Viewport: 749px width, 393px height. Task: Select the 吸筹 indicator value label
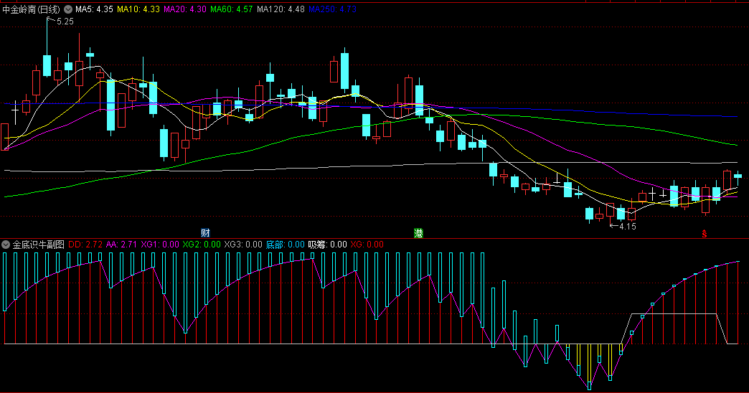[328, 245]
